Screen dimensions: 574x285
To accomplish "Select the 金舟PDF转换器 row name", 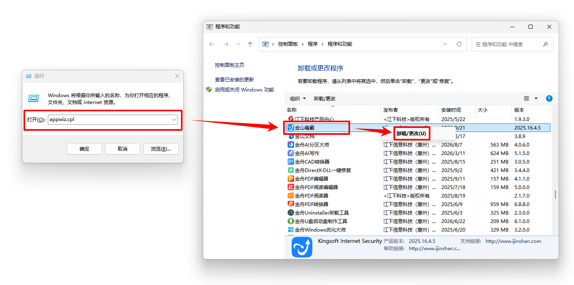I will pos(312,204).
